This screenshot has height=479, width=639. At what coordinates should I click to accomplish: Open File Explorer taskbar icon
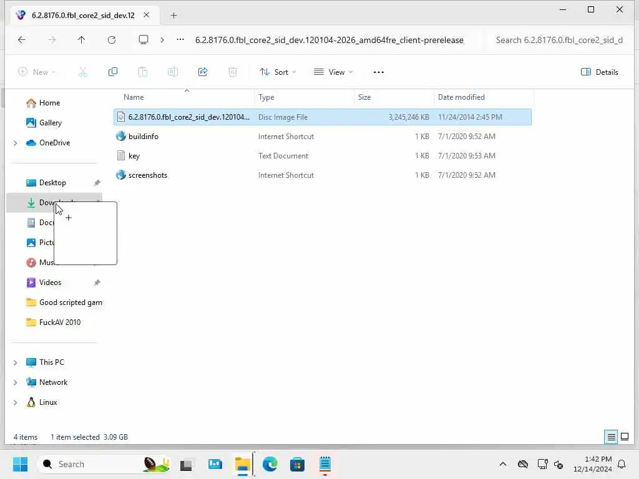coord(243,464)
